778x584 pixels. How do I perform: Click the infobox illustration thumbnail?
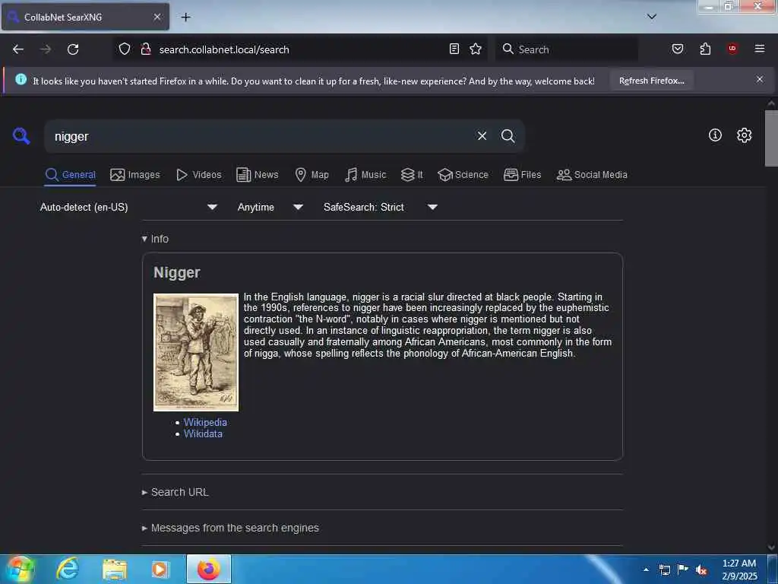click(196, 352)
